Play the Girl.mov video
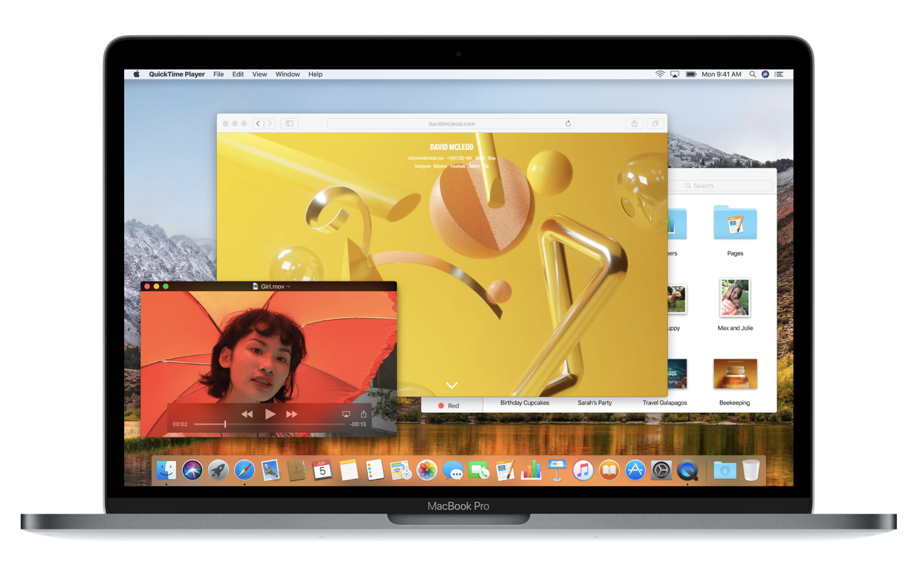The height and width of the screenshot is (568, 920). click(x=270, y=414)
